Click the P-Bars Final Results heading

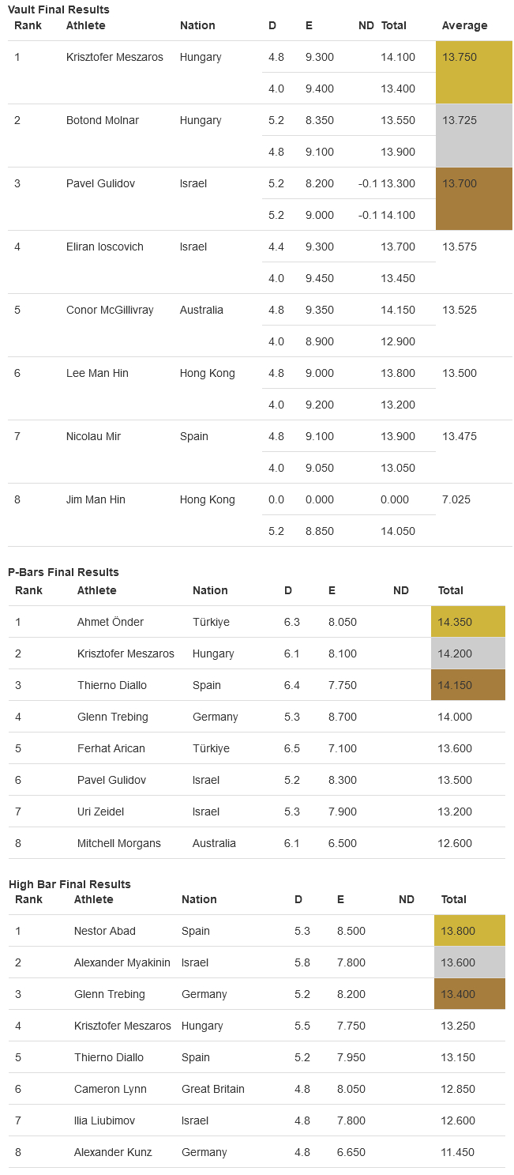63,572
